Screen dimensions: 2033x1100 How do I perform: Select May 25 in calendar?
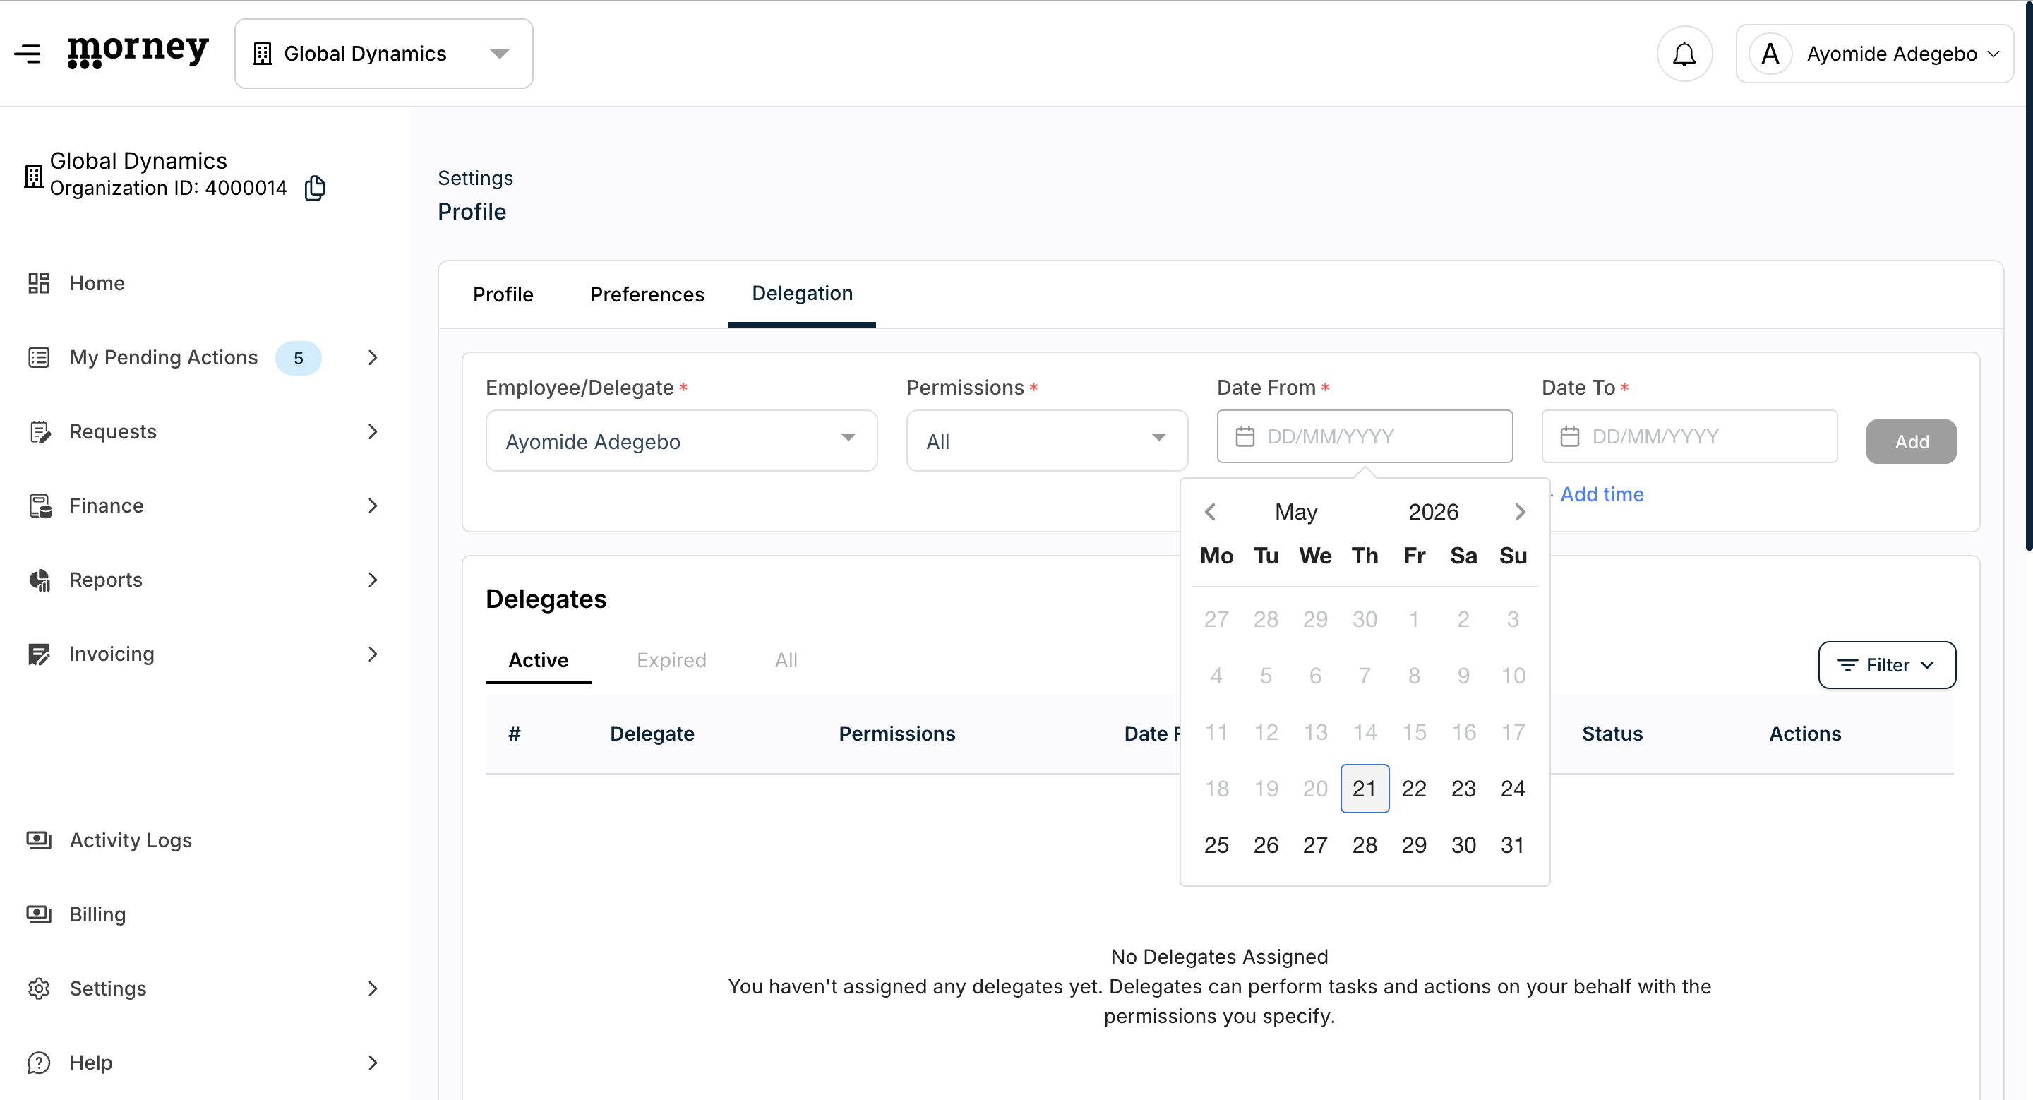click(1216, 845)
